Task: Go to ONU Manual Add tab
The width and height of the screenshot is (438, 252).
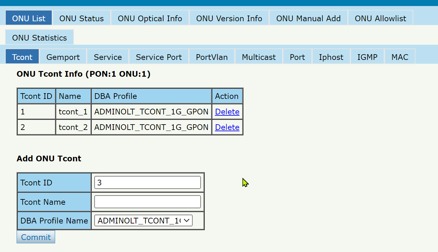Action: (308, 18)
